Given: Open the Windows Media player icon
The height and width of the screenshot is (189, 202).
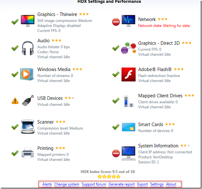Looking at the screenshot, I should click(27, 74).
